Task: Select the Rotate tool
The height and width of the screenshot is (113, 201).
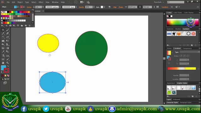Action: pos(3,37)
